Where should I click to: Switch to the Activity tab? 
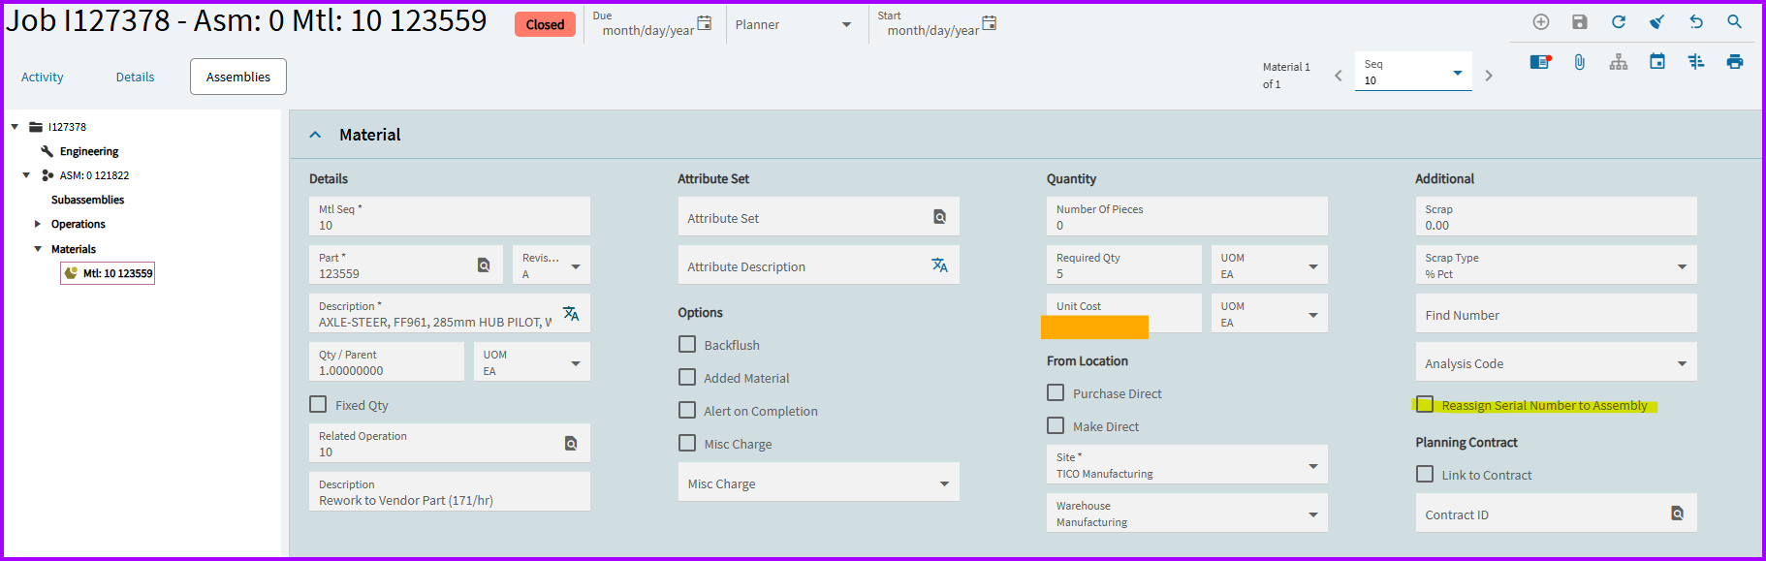[x=43, y=77]
